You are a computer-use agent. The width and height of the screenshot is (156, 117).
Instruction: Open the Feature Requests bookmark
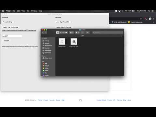tap(136, 22)
